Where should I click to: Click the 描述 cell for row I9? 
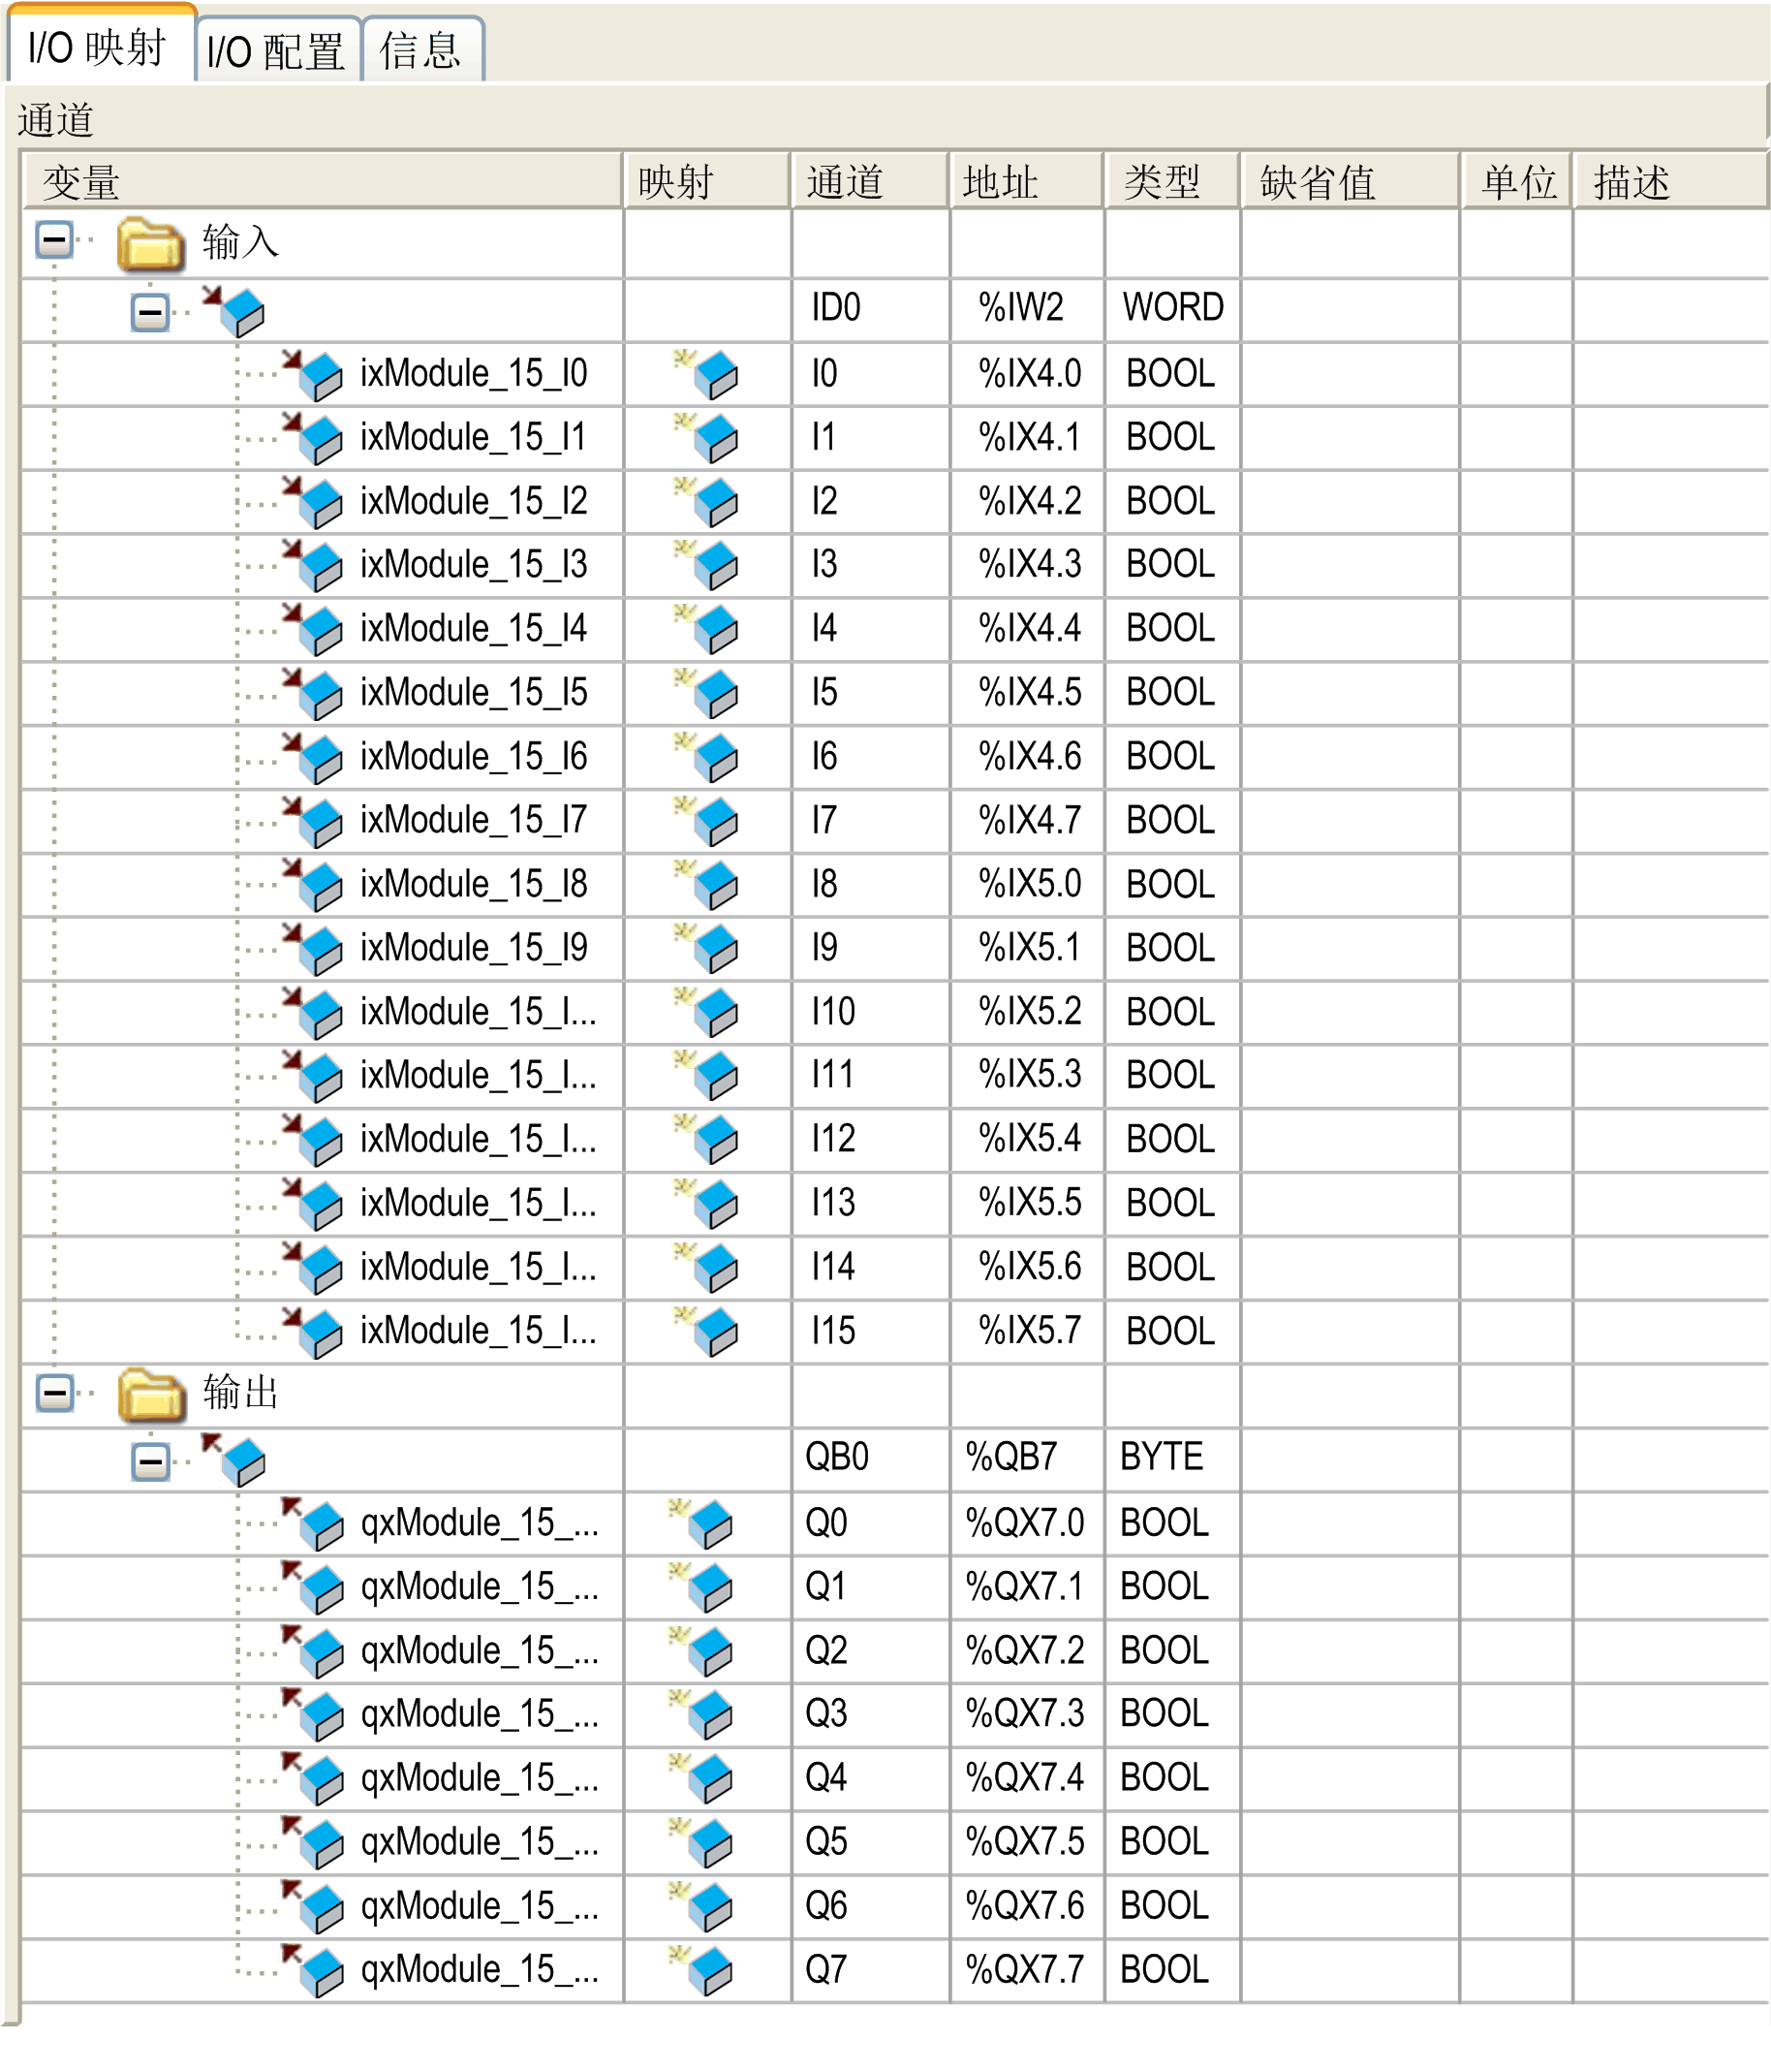click(x=1669, y=948)
